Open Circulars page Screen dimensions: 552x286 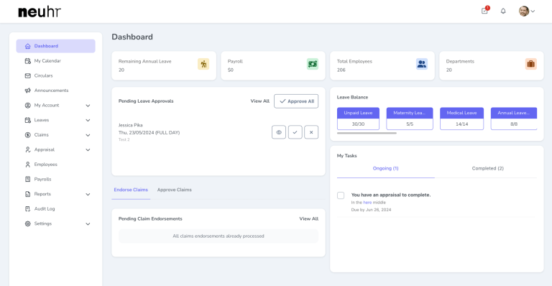pos(55,75)
